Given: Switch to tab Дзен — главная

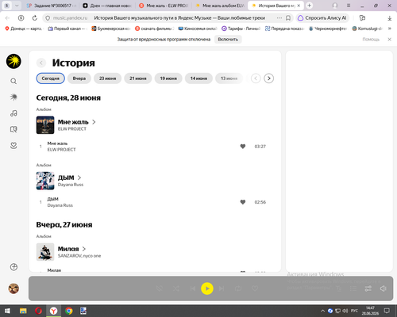Looking at the screenshot, I should coord(107,6).
